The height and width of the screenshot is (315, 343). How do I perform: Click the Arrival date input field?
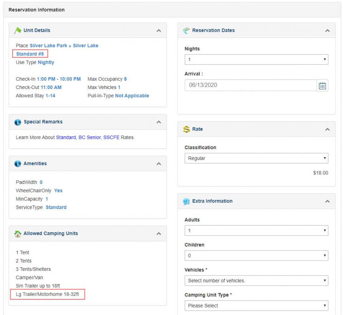251,85
